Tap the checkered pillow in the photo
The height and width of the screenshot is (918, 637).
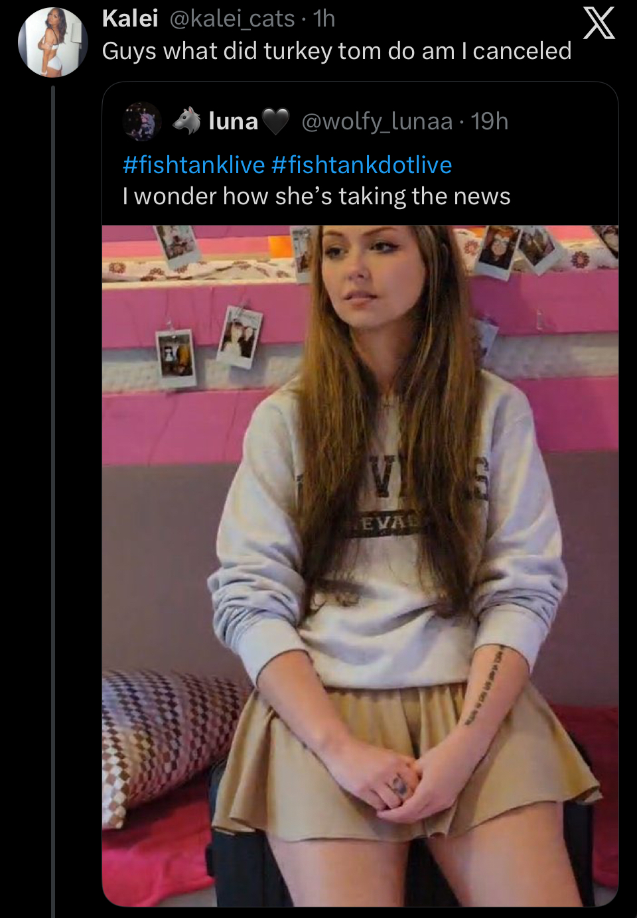click(169, 736)
